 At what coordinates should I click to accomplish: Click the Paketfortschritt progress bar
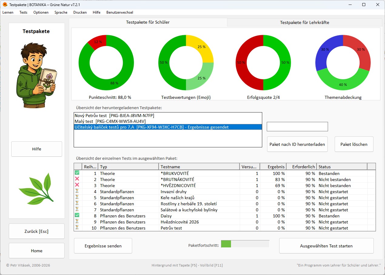pyautogui.click(x=245, y=244)
